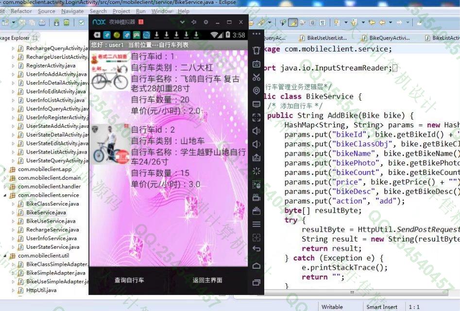Enter fullscreen mode in Nox sidebar
460x311 pixels.
point(256,118)
